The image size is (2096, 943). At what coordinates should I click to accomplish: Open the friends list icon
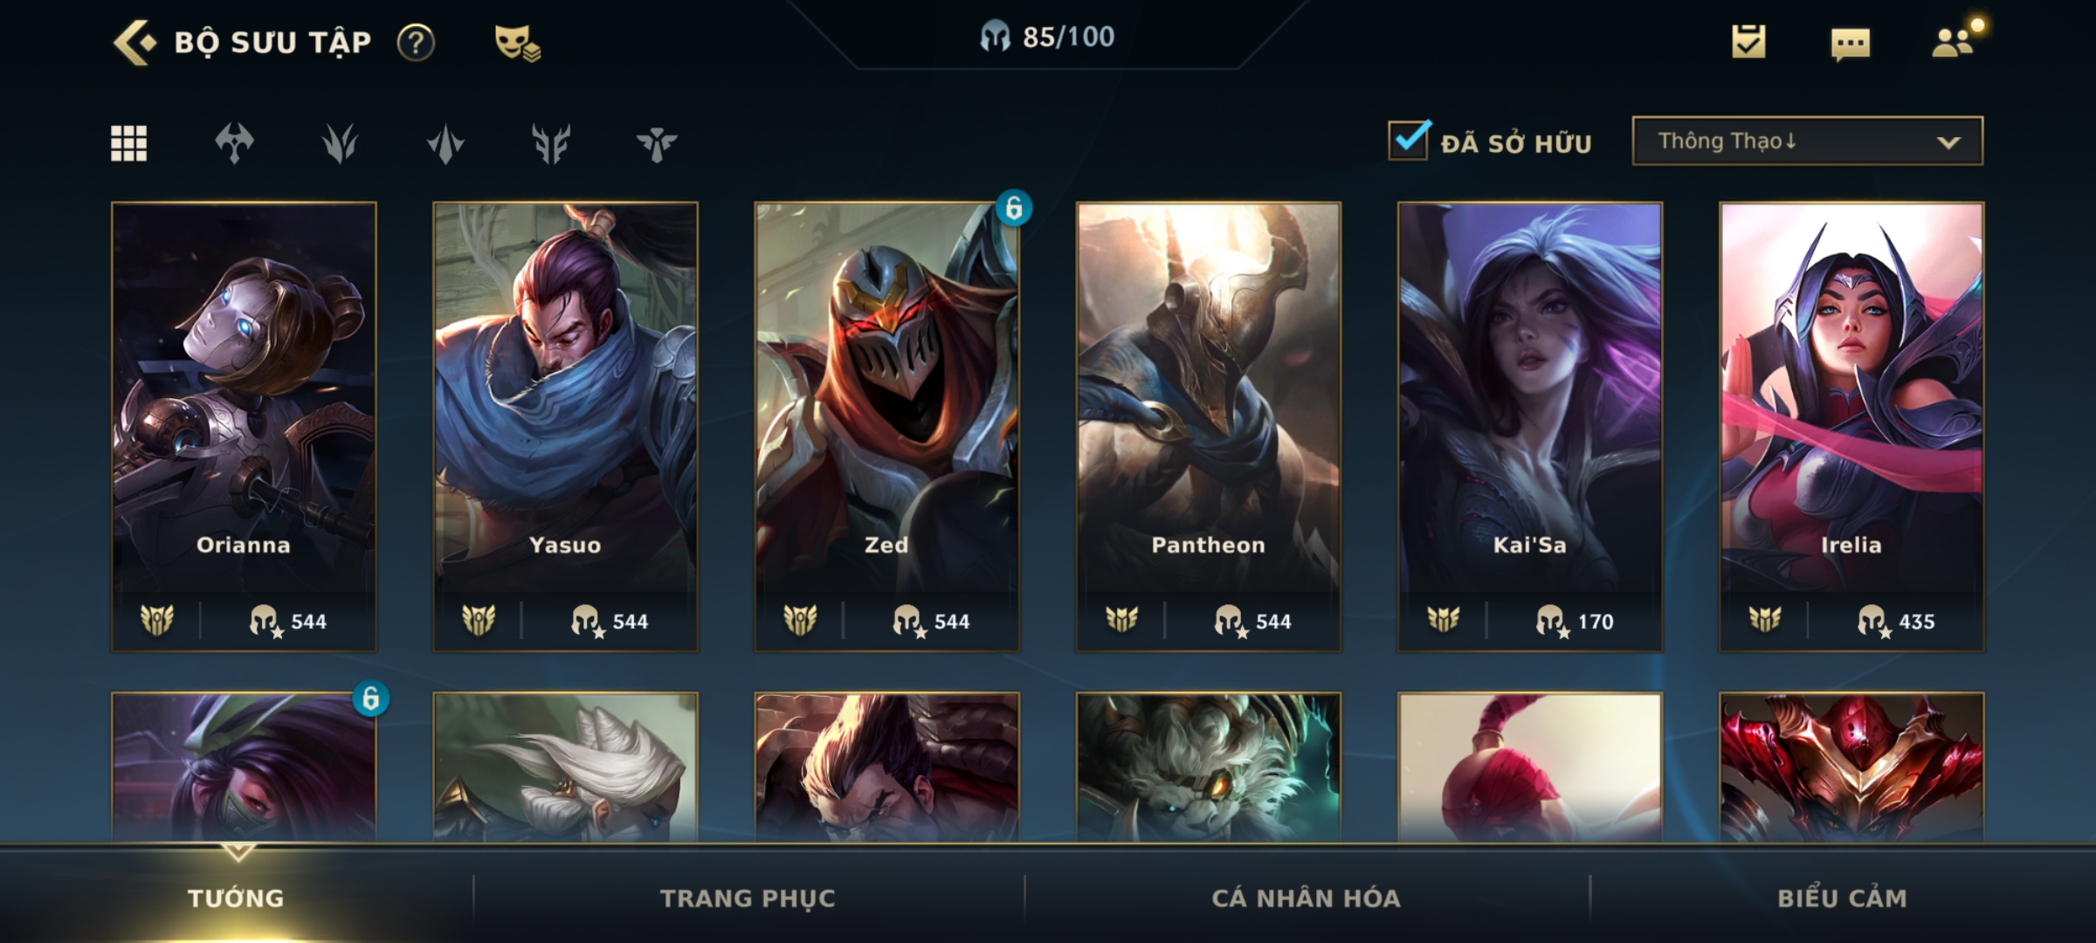[1953, 42]
